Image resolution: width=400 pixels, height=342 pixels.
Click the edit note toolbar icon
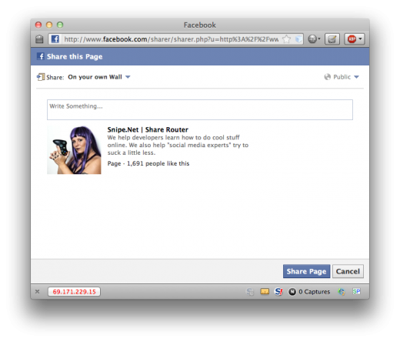tap(332, 39)
